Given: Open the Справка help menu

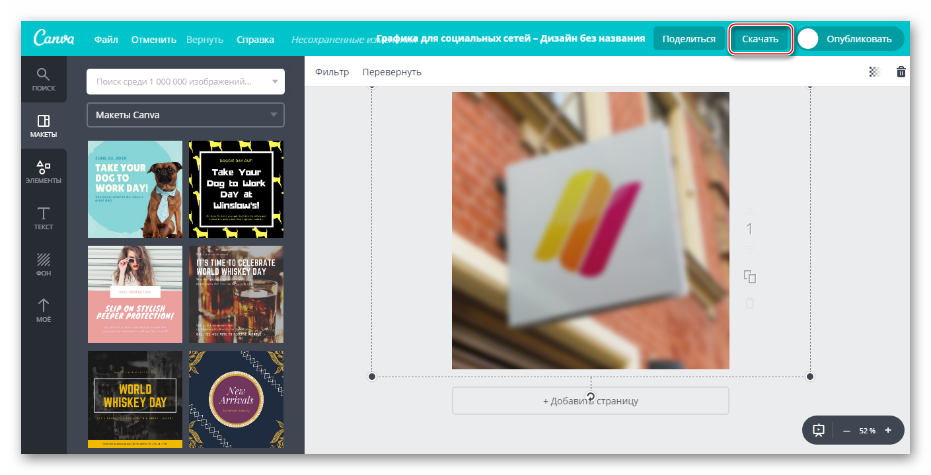Looking at the screenshot, I should (255, 40).
